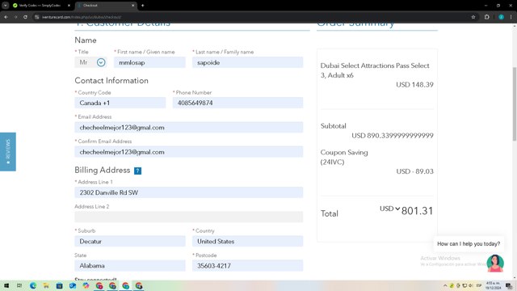Change the USD currency selector near Total

pos(389,209)
